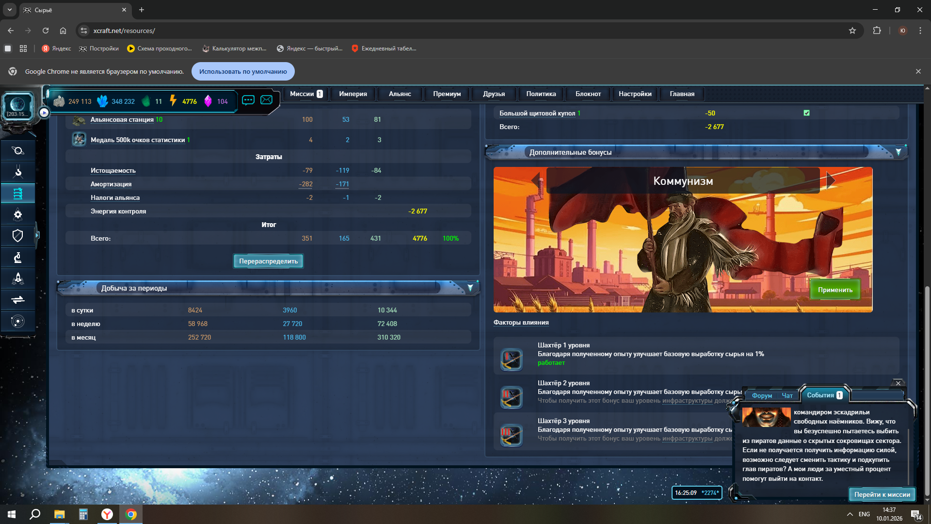
Task: Click the crane hook construction sidebar icon
Action: pyautogui.click(x=18, y=172)
